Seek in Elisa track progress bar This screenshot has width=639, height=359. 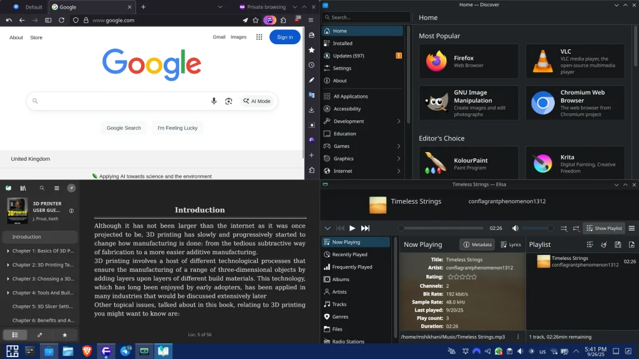tap(441, 228)
